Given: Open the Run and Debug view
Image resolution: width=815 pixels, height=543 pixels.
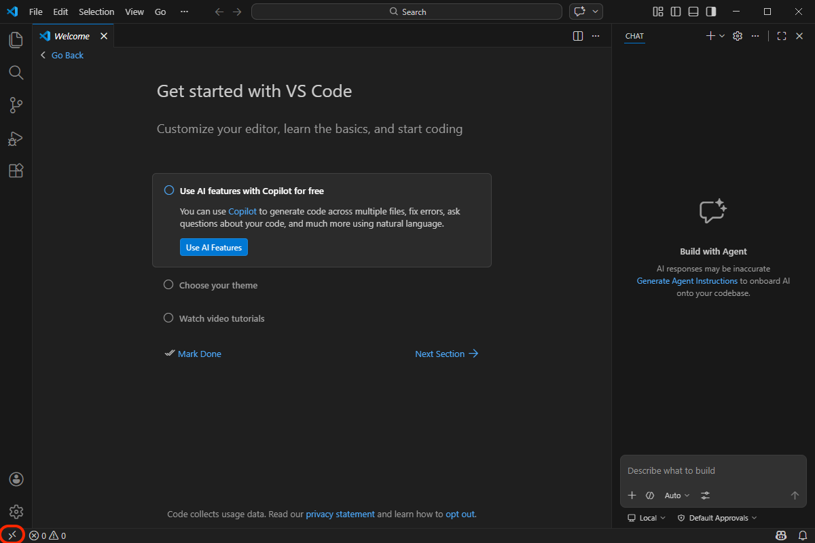Looking at the screenshot, I should (x=16, y=138).
